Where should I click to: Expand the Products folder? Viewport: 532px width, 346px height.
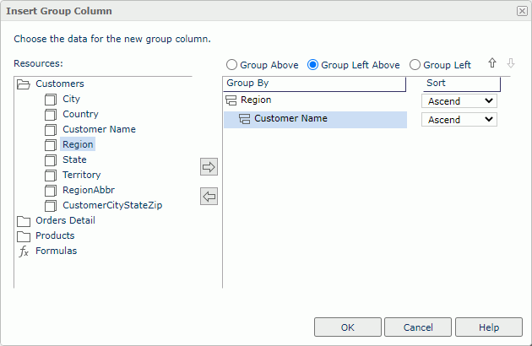click(x=24, y=236)
